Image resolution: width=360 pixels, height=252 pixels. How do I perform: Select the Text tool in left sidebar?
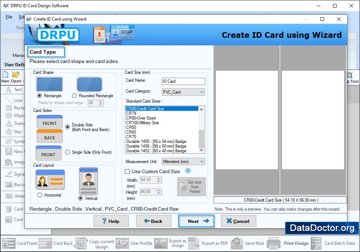pyautogui.click(x=14, y=90)
